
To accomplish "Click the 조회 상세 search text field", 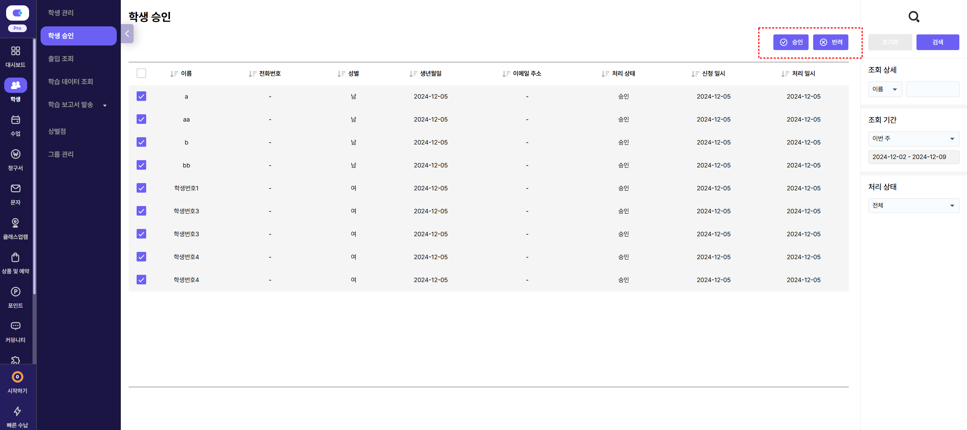I will tap(932, 89).
